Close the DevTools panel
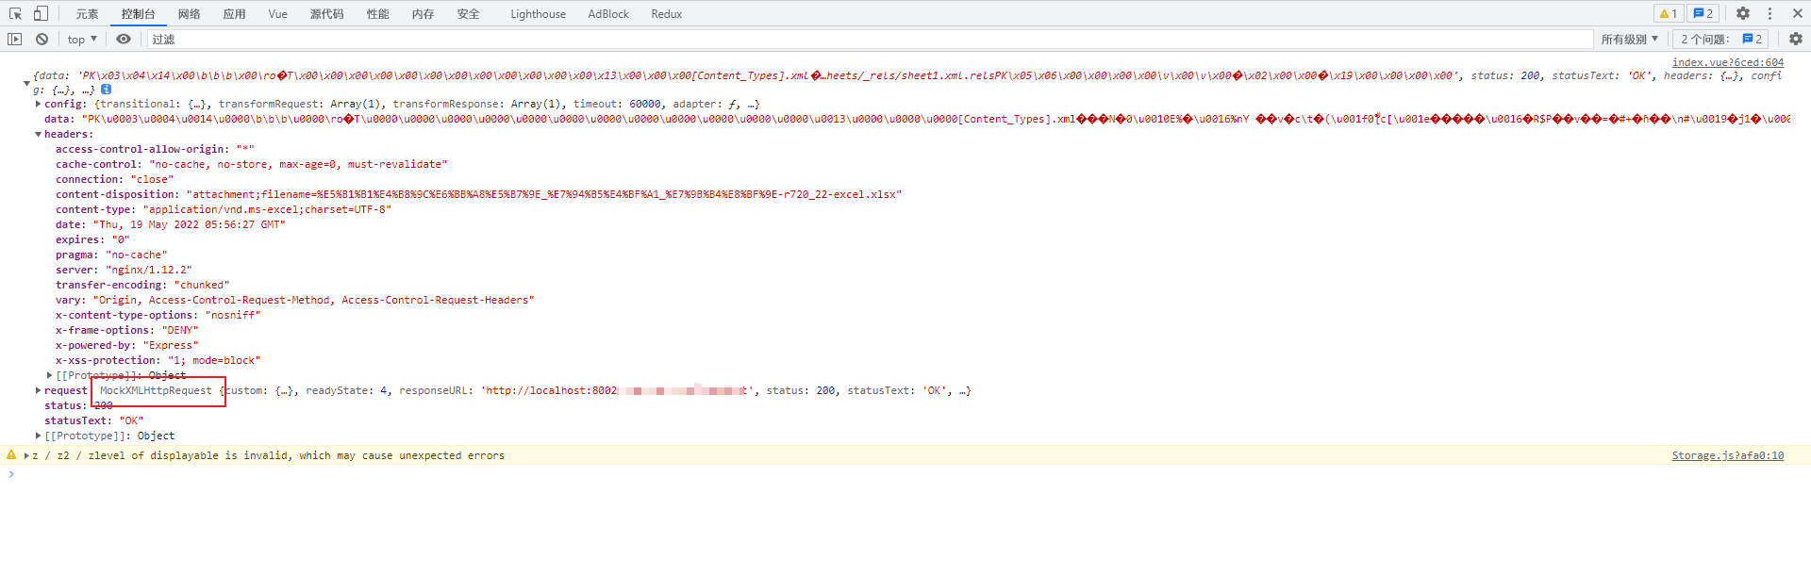Screen dimensions: 1811x576 point(1797,13)
